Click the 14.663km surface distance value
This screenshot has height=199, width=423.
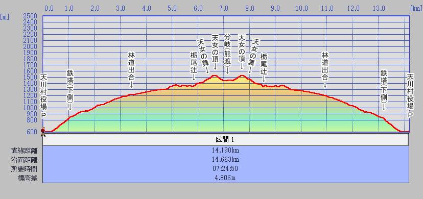click(225, 160)
